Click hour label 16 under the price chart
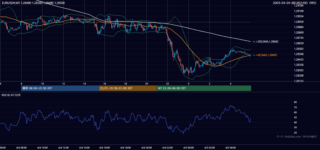This screenshot has height=150, width=320. pyautogui.click(x=105, y=83)
